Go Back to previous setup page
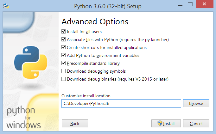Image resolution: width=216 pixels, height=134 pixels. (x=75, y=124)
